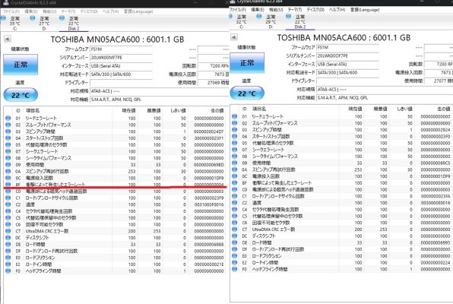
Task: Open テーマ(T) menu in right window
Action: pyautogui.click(x=295, y=10)
